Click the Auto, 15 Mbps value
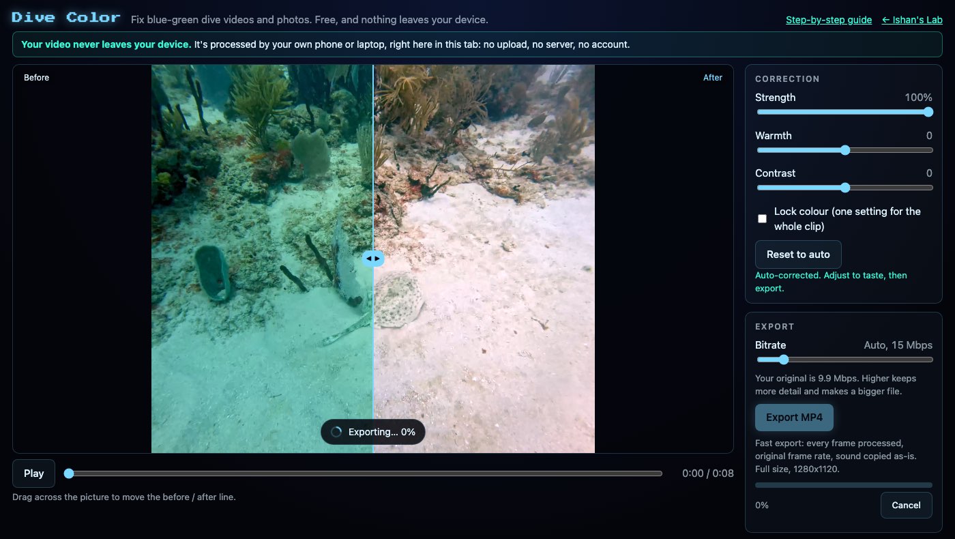This screenshot has height=539, width=955. point(898,345)
